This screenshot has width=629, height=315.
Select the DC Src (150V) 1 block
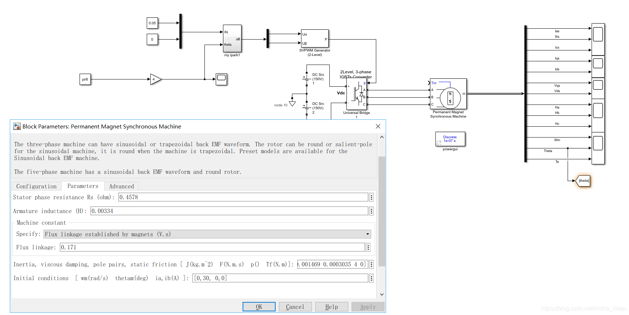[x=307, y=79]
